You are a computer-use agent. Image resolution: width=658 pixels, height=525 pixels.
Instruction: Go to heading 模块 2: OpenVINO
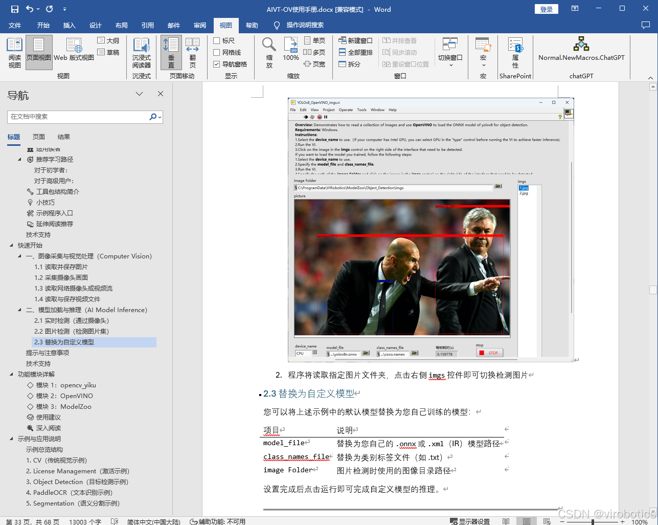[x=64, y=396]
